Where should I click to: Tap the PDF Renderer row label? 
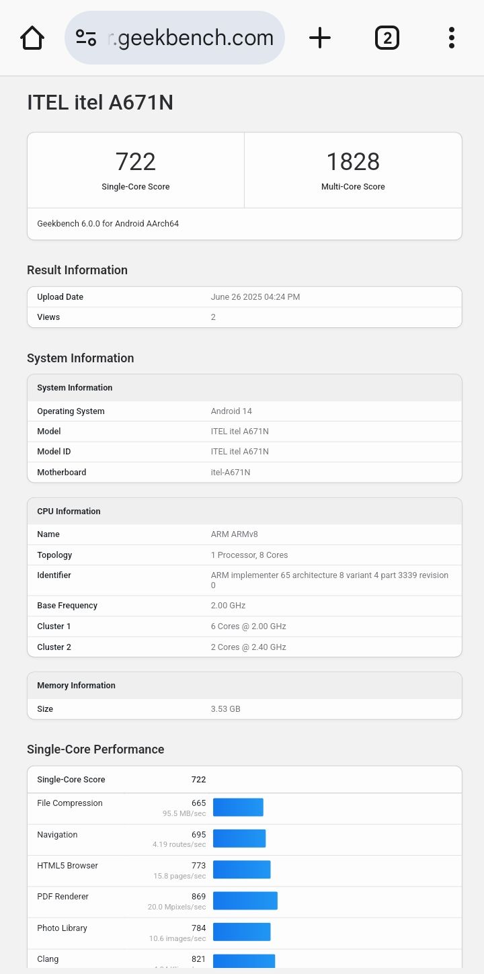[x=63, y=897]
